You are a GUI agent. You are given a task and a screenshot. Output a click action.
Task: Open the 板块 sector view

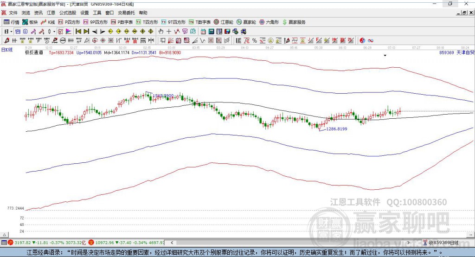(x=30, y=22)
